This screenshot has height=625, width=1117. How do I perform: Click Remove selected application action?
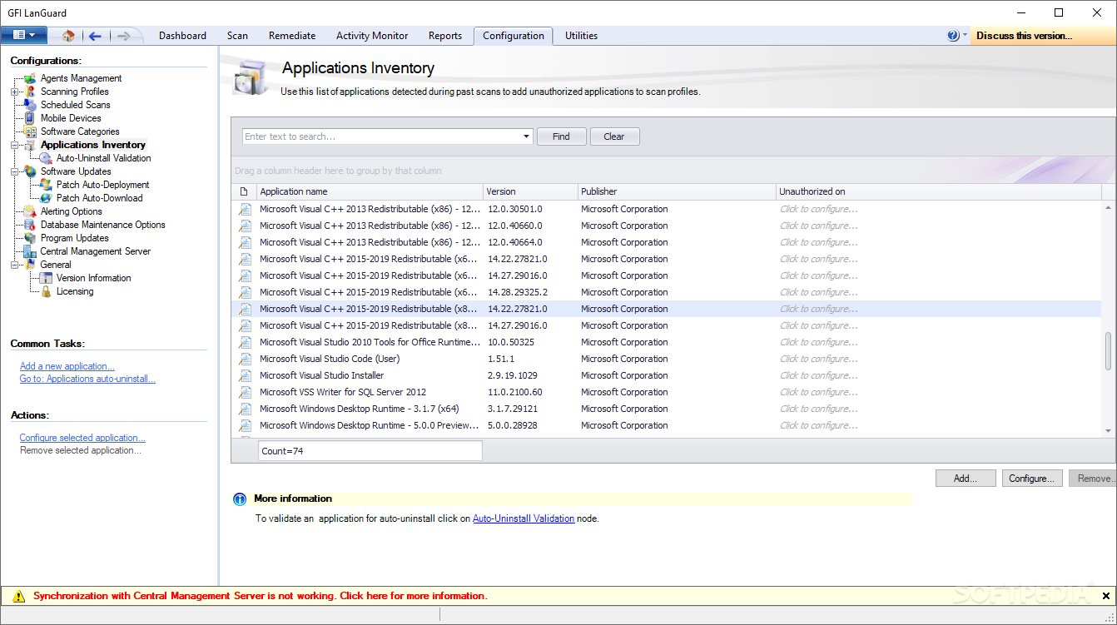(x=81, y=450)
